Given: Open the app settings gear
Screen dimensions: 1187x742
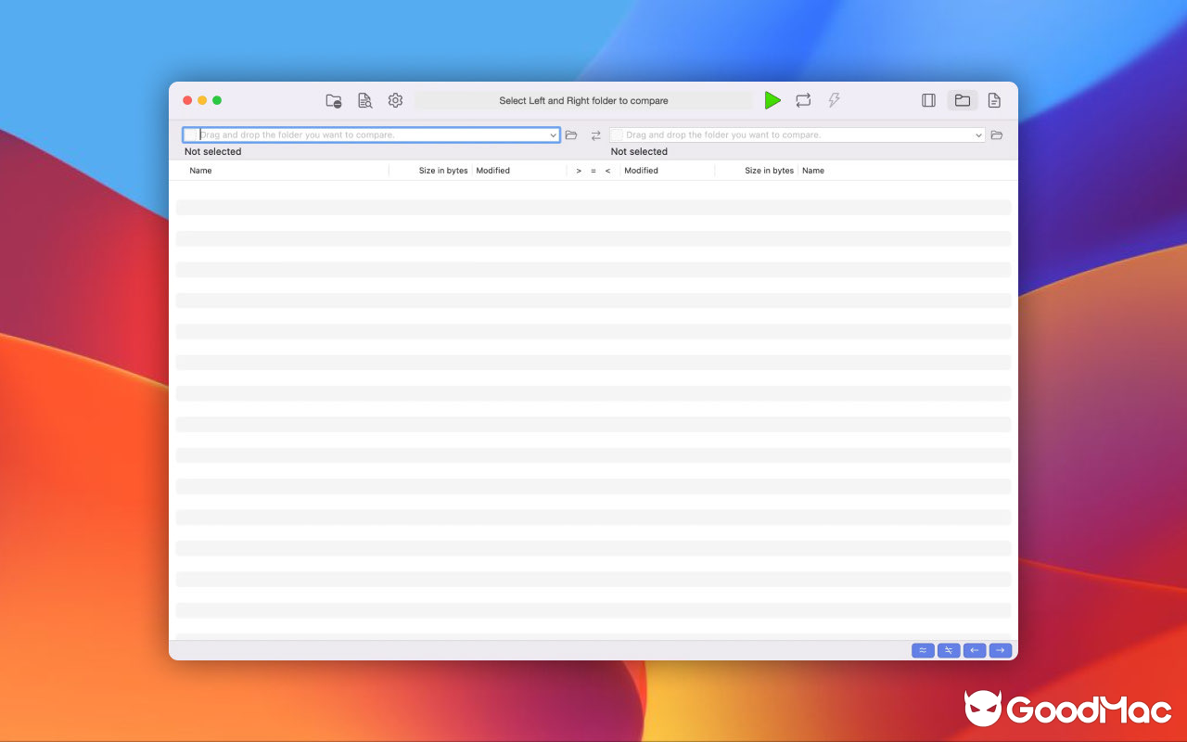Looking at the screenshot, I should (x=395, y=100).
